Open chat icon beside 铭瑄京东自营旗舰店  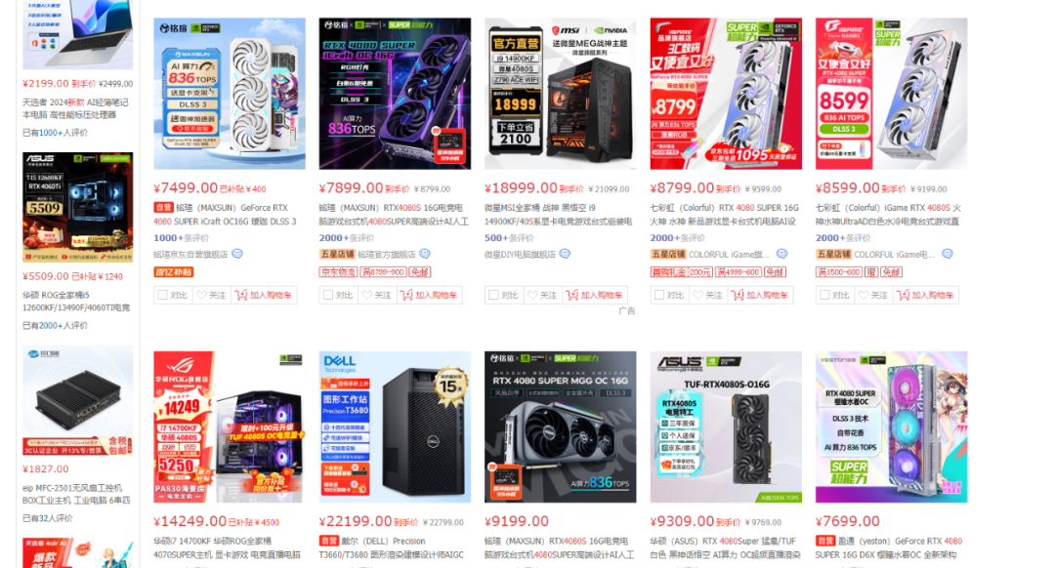[237, 254]
